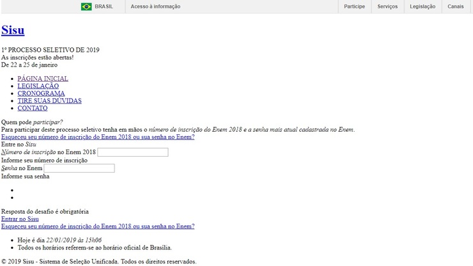Open the CONTATO page
This screenshot has width=473, height=266.
[33, 108]
